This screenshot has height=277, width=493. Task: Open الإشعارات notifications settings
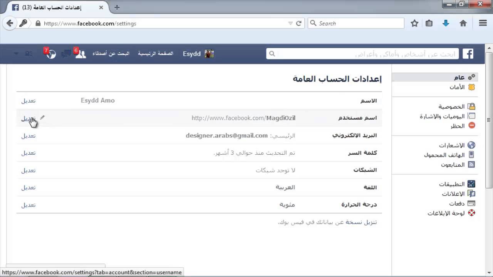coord(452,145)
